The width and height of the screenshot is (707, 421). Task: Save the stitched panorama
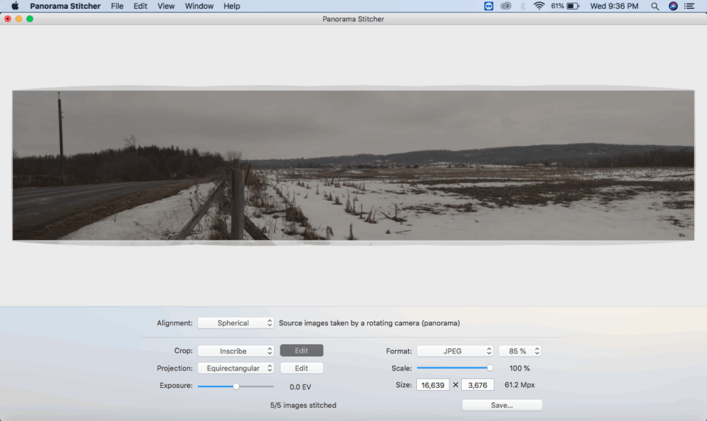502,405
